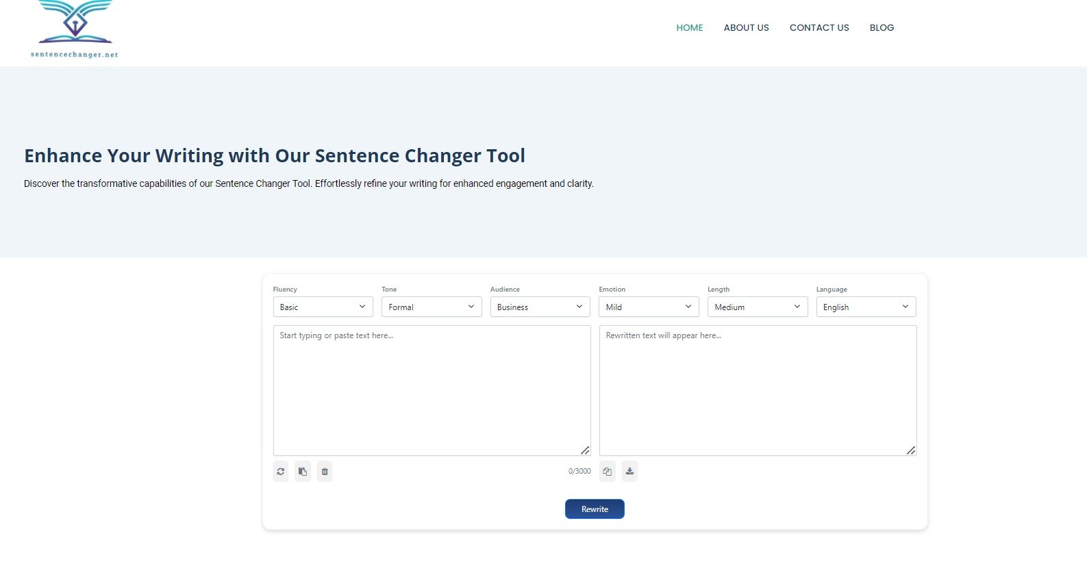1087x562 pixels.
Task: Click the resize handle of the output text area
Action: point(911,450)
